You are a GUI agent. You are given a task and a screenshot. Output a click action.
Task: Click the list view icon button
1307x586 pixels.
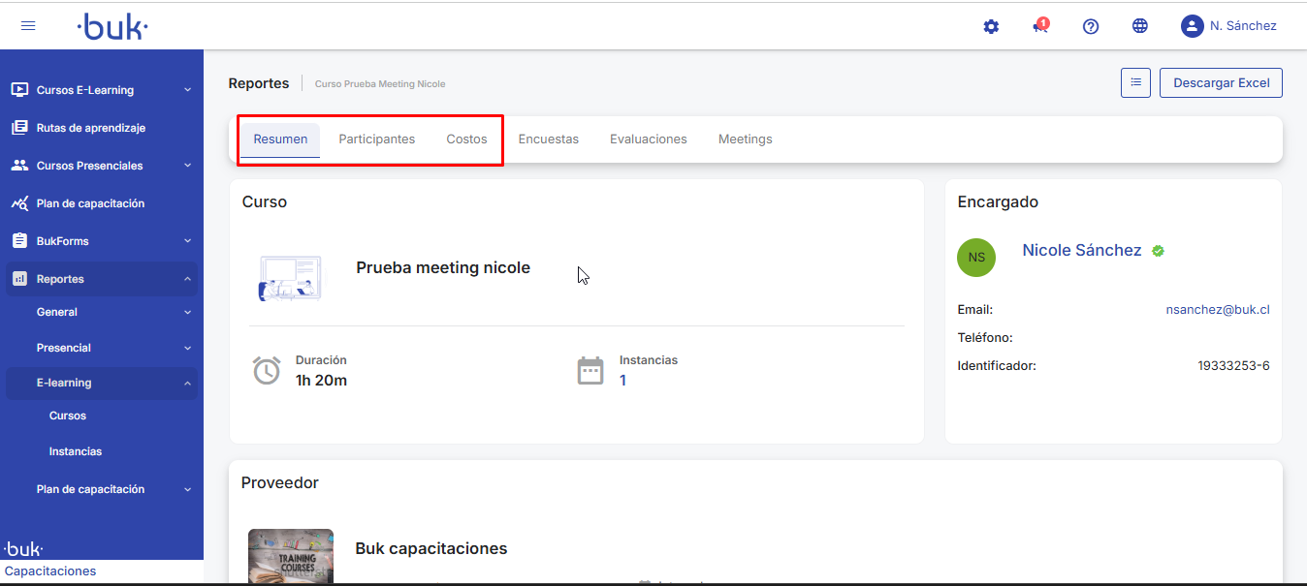coord(1135,83)
